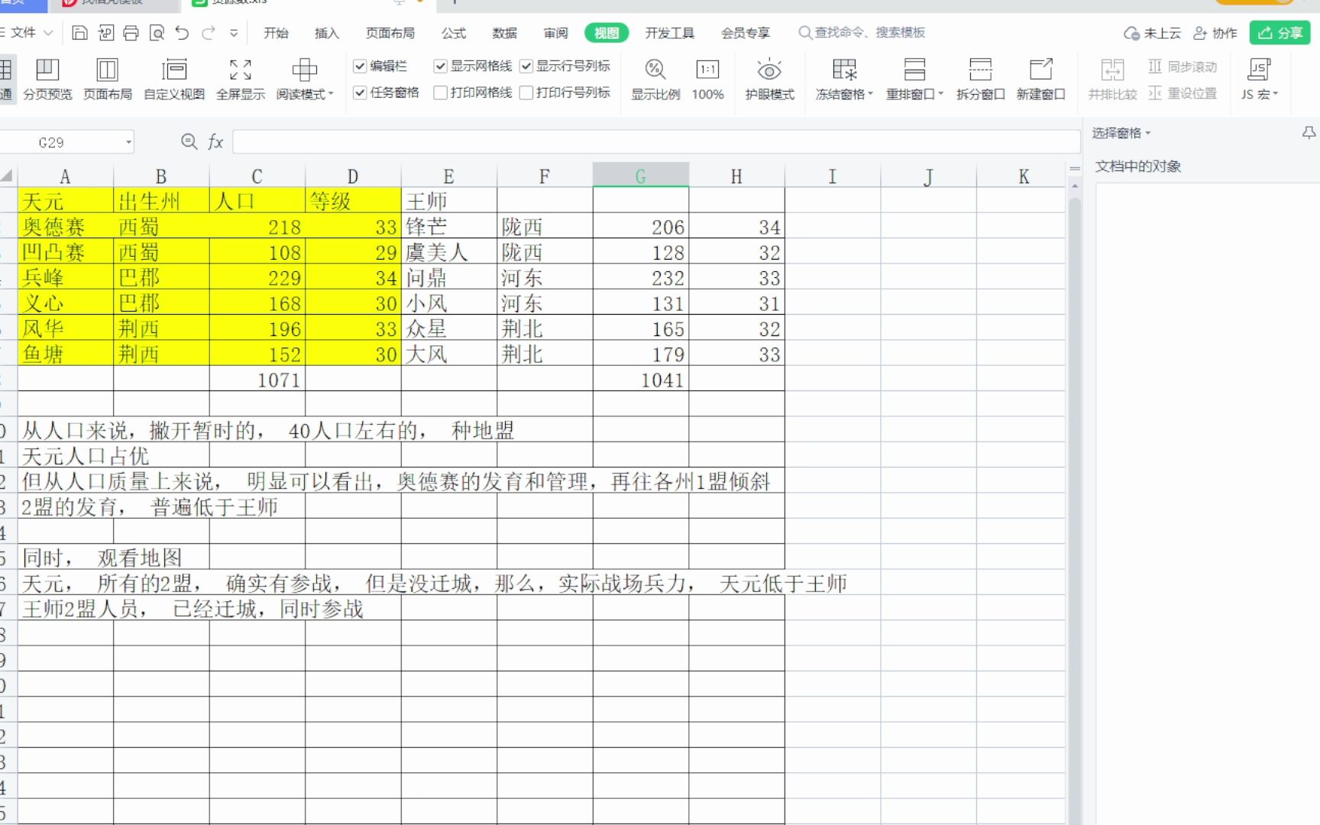Expand the 阅读模式 dropdown arrow
This screenshot has width=1320, height=825.
(x=330, y=94)
